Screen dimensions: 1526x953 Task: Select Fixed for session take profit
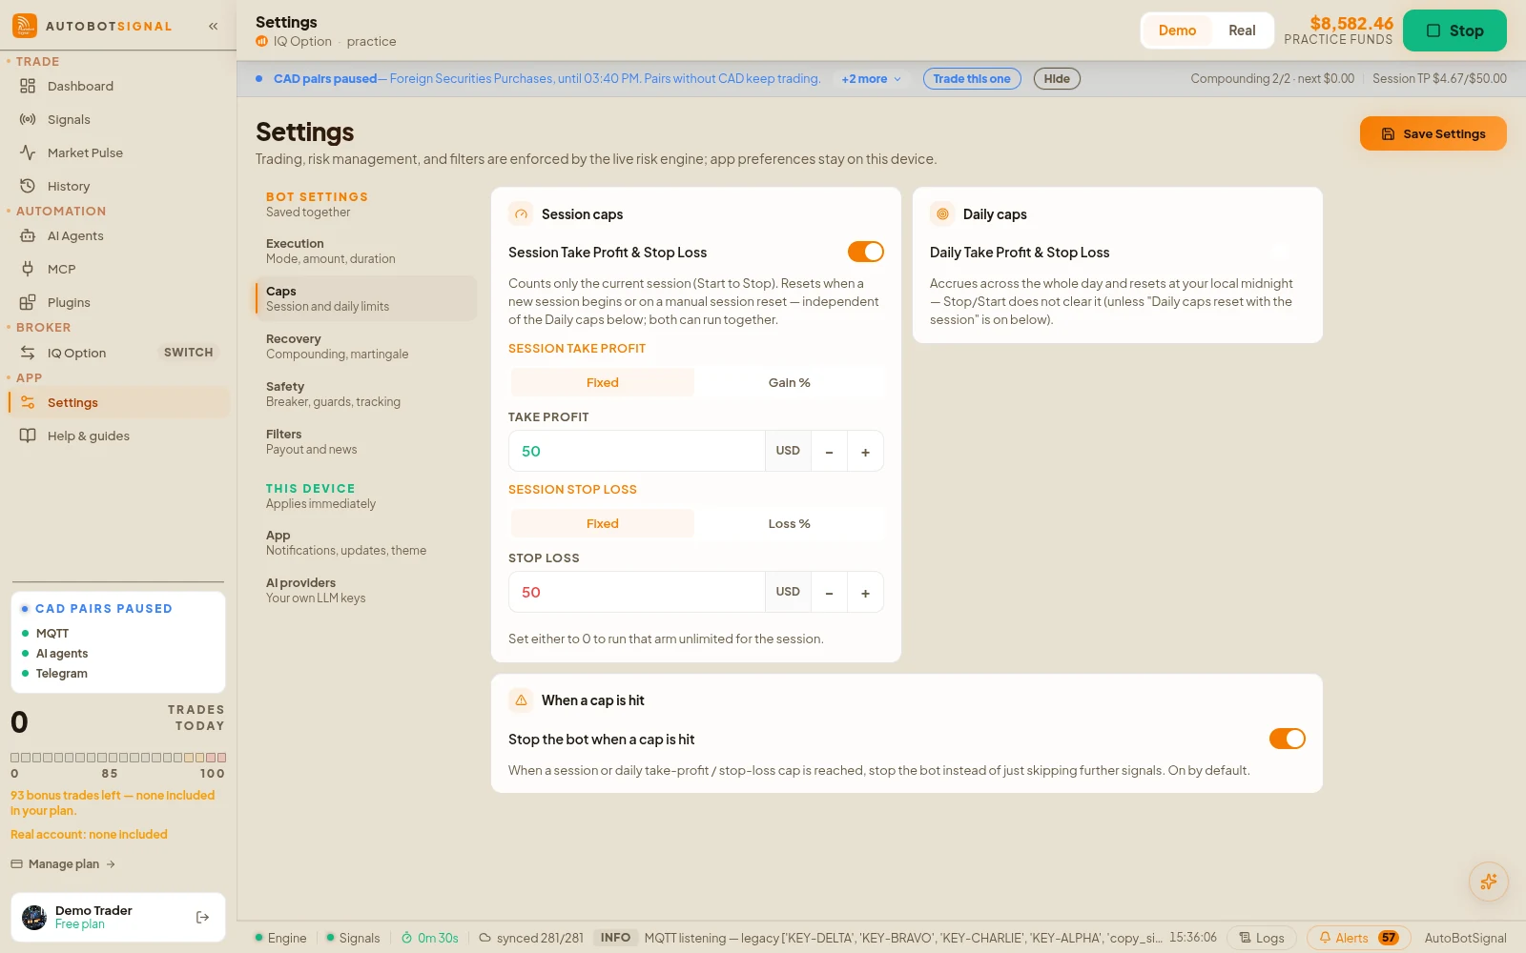coord(603,382)
